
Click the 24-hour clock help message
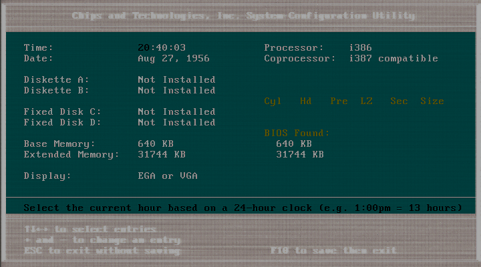click(x=243, y=208)
